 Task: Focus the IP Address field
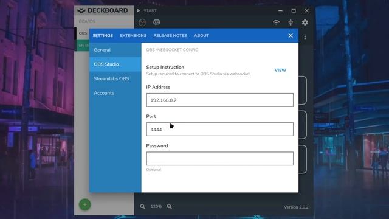pos(220,100)
